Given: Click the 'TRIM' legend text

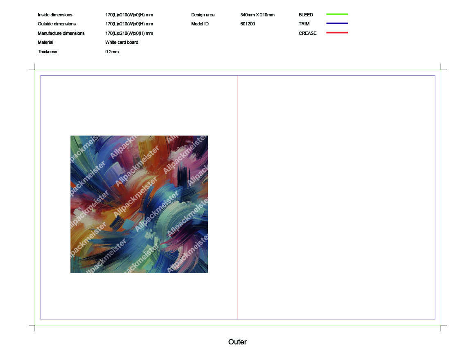Looking at the screenshot, I should (304, 24).
